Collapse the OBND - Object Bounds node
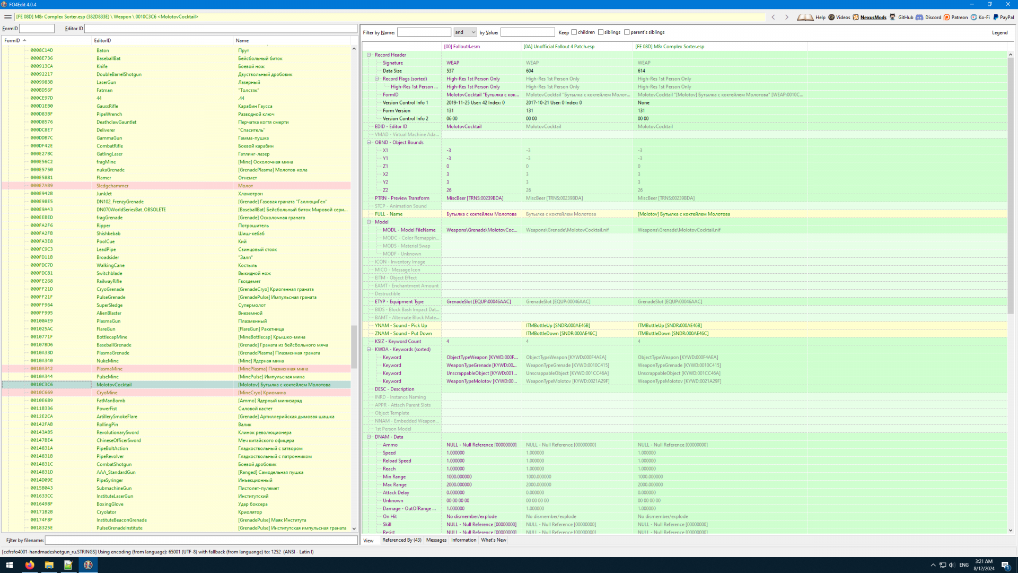The image size is (1018, 573). coord(369,142)
